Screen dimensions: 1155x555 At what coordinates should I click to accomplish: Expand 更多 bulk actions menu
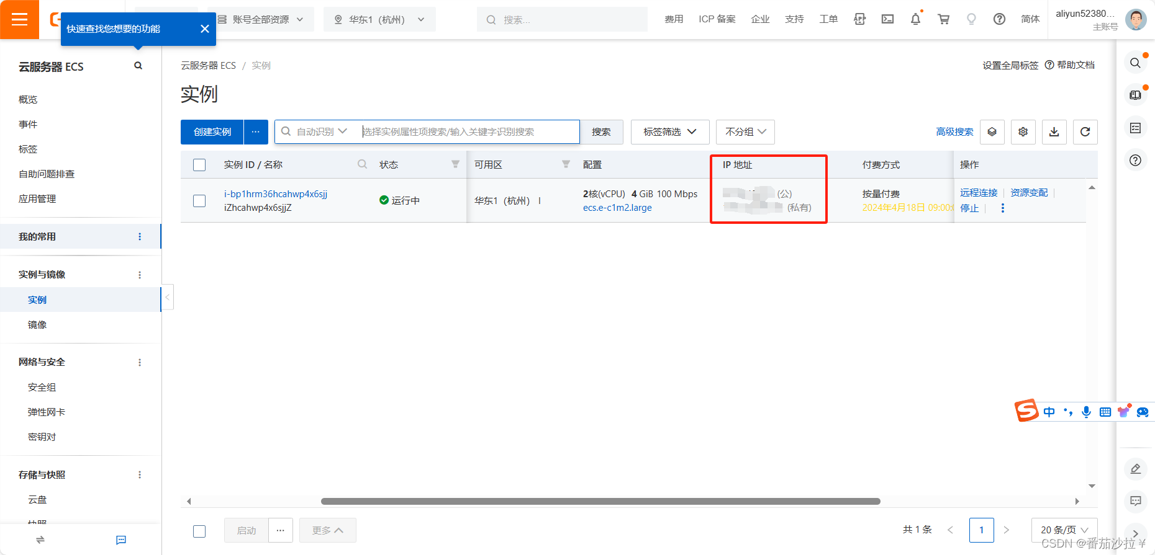[328, 530]
